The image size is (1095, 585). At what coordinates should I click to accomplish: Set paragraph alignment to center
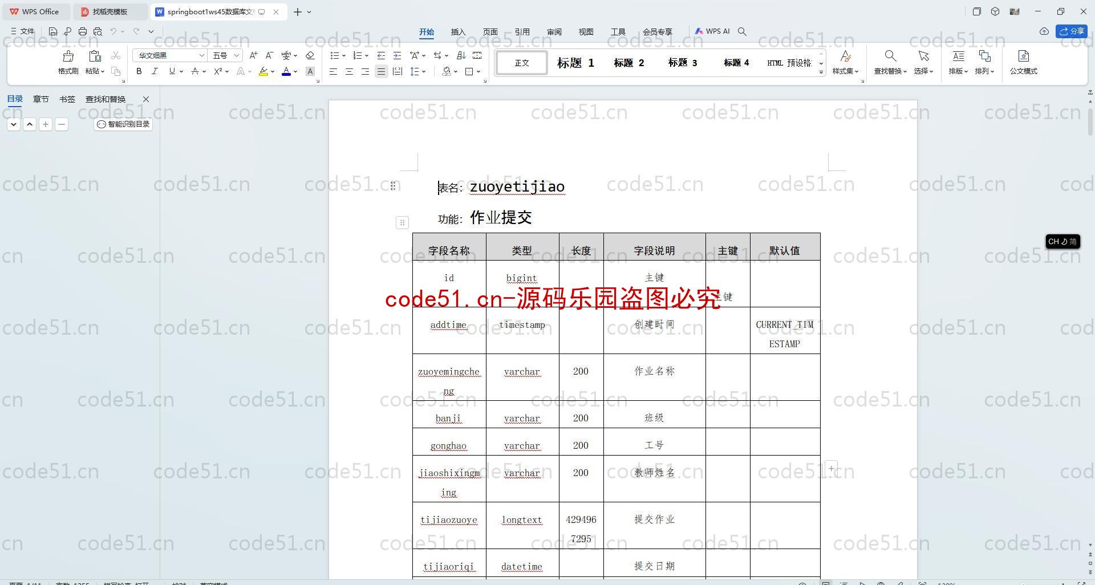[349, 71]
